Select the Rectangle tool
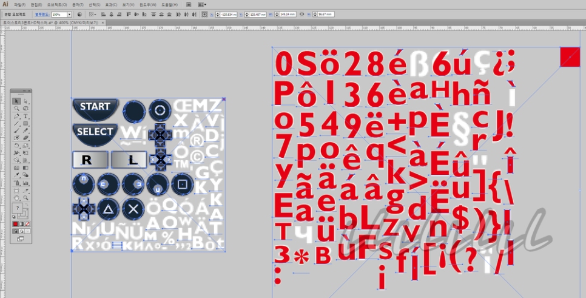The height and width of the screenshot is (298, 586). click(x=26, y=123)
